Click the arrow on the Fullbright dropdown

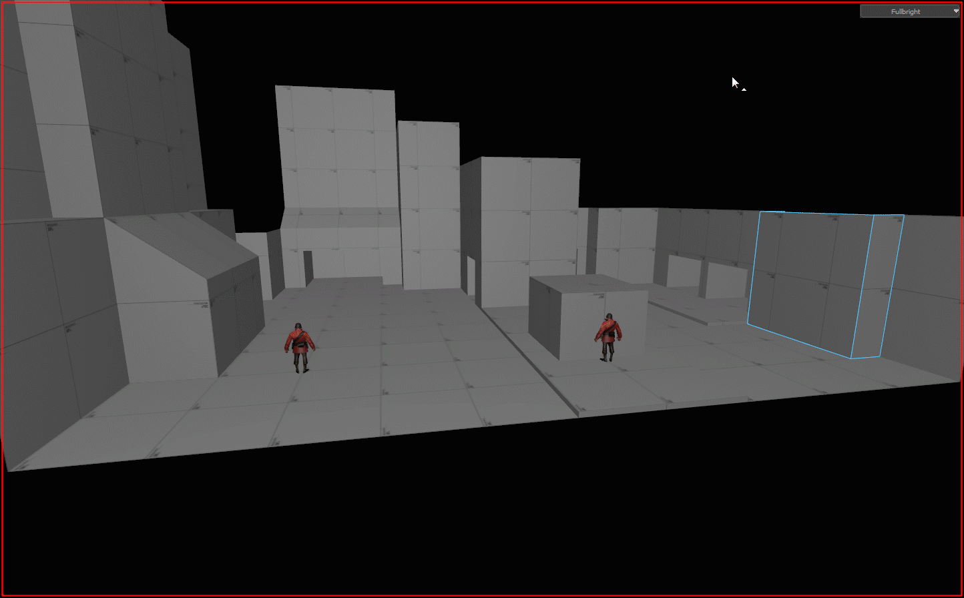956,11
